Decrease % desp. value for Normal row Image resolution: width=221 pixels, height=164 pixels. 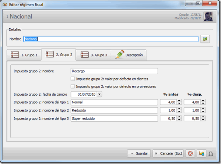tap(203, 104)
